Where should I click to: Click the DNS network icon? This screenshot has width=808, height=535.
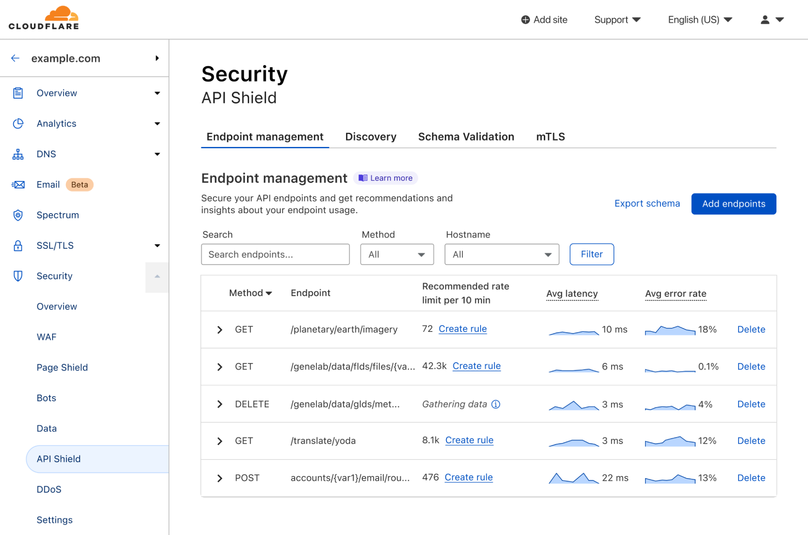(18, 154)
